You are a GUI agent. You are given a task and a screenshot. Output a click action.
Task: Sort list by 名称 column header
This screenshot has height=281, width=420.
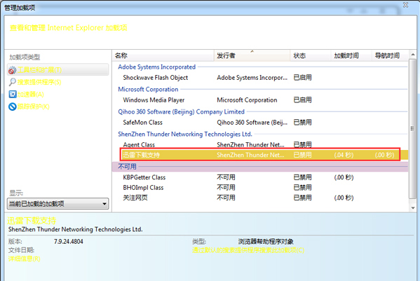coord(163,55)
